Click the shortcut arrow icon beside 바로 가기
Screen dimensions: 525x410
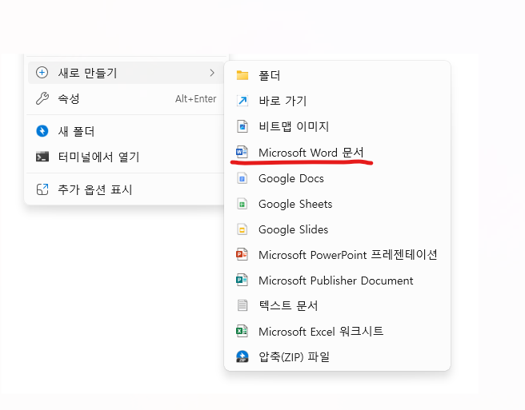(x=242, y=101)
